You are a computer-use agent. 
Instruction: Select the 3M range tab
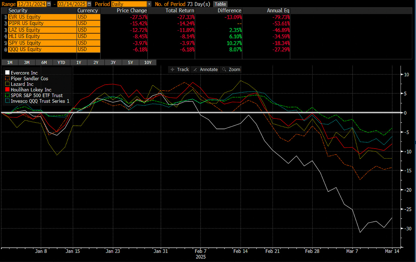coord(27,63)
